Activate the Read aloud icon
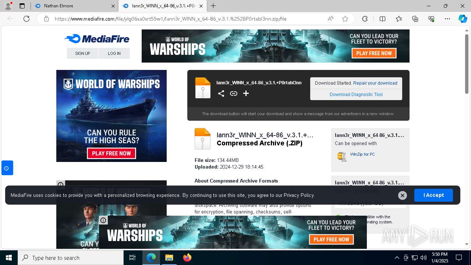The height and width of the screenshot is (265, 471). click(x=330, y=19)
